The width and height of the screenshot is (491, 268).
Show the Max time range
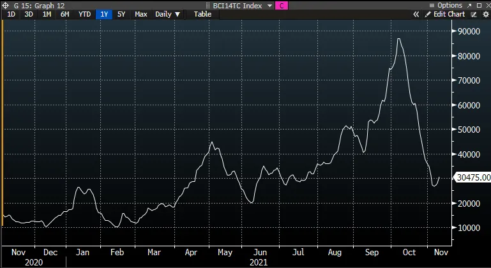pos(141,14)
